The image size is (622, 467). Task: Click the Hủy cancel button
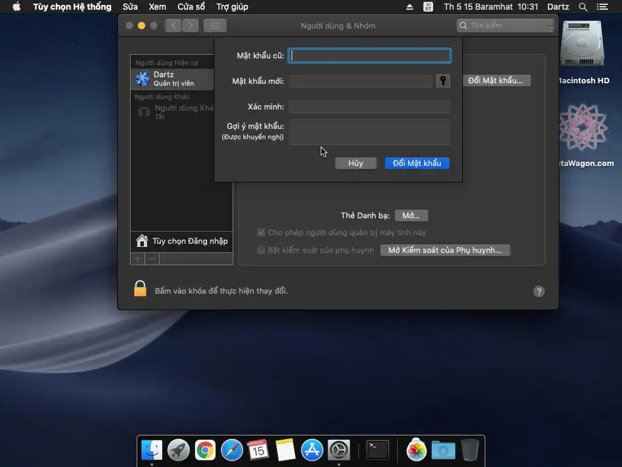point(356,163)
